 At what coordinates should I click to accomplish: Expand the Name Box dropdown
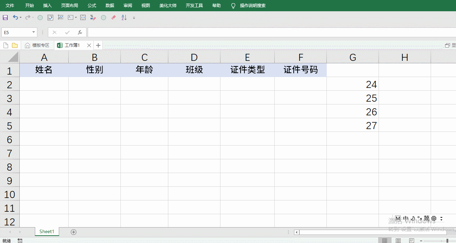pyautogui.click(x=34, y=32)
